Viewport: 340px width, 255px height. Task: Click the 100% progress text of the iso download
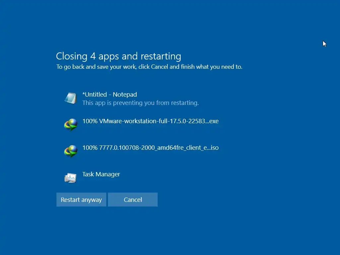coord(90,148)
